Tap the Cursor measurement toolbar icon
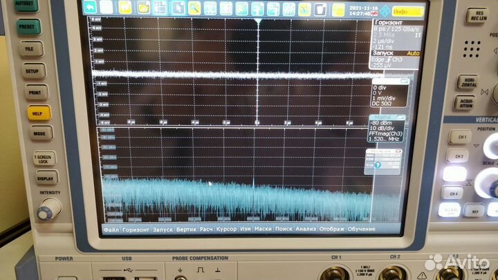 [x=210, y=8]
